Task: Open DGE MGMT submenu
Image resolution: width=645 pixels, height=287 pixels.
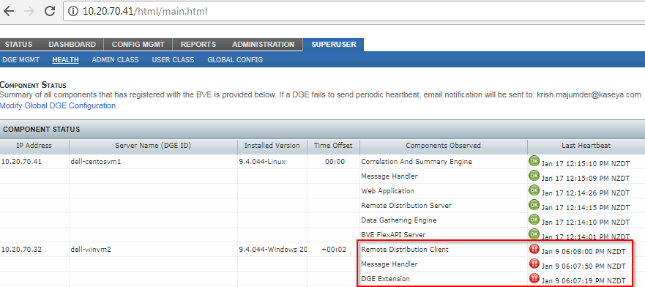Action: (21, 59)
